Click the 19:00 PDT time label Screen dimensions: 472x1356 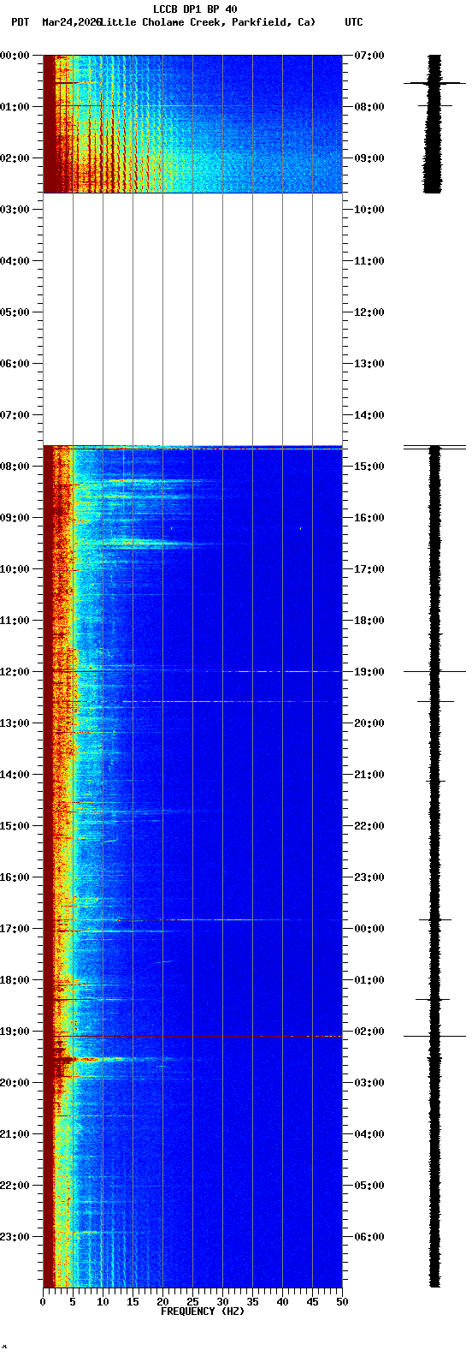(15, 1032)
